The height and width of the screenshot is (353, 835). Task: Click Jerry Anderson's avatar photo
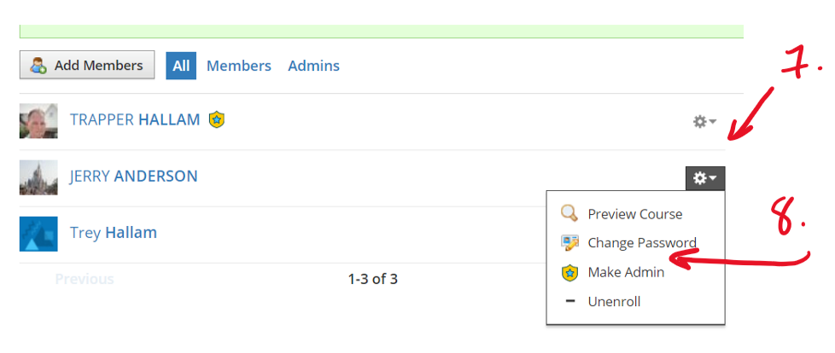38,177
